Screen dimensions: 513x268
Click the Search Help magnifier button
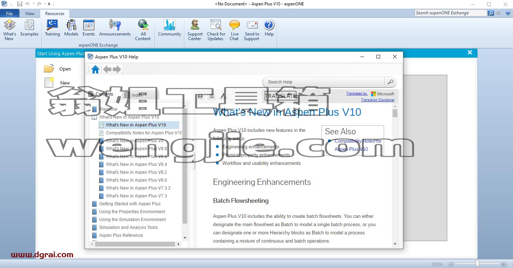pos(390,82)
